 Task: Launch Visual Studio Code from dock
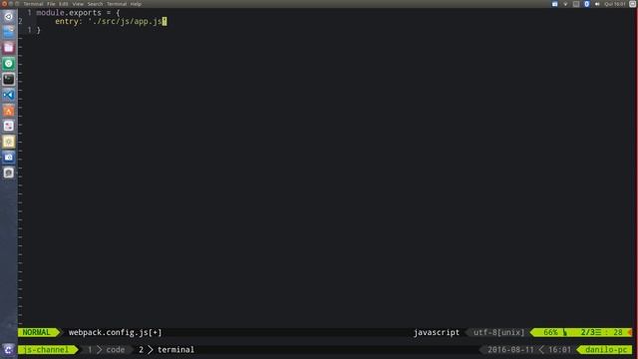point(9,95)
